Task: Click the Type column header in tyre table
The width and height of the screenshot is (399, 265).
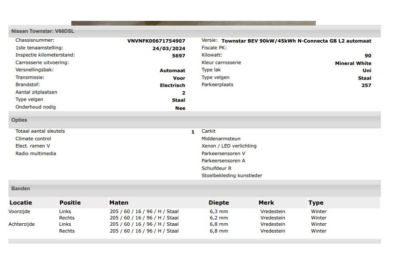Action: [x=316, y=202]
